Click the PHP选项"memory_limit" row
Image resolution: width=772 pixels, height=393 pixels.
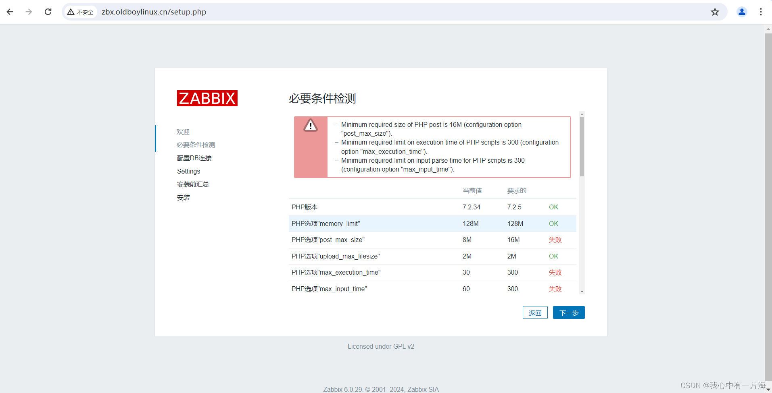432,223
